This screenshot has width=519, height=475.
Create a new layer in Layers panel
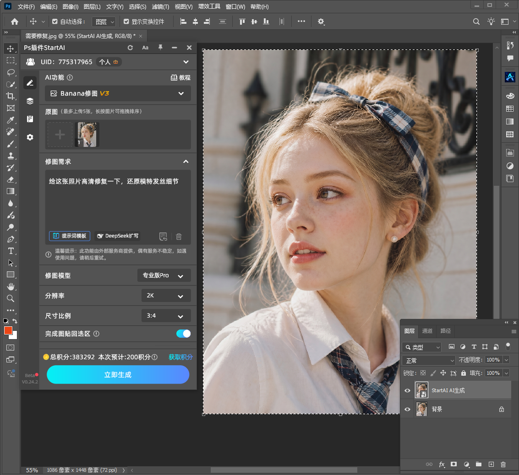491,464
